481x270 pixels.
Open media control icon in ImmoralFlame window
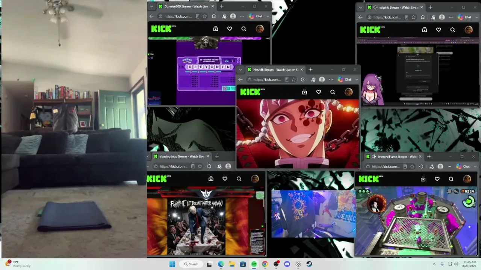tap(431, 166)
